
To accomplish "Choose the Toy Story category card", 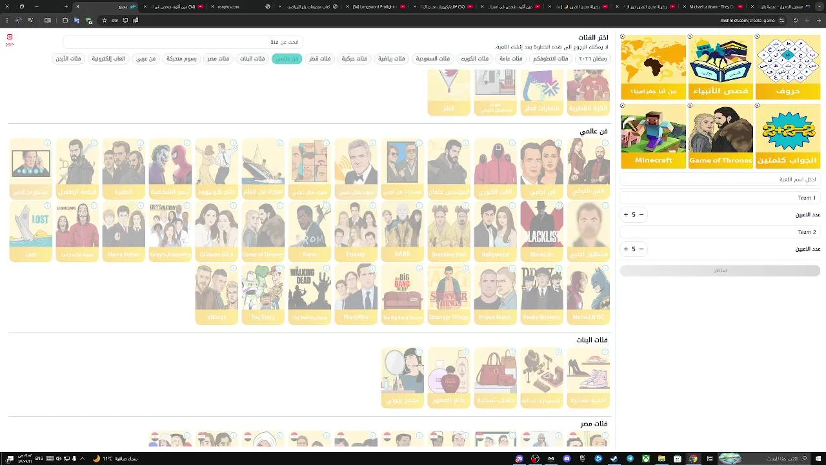I will 263,294.
